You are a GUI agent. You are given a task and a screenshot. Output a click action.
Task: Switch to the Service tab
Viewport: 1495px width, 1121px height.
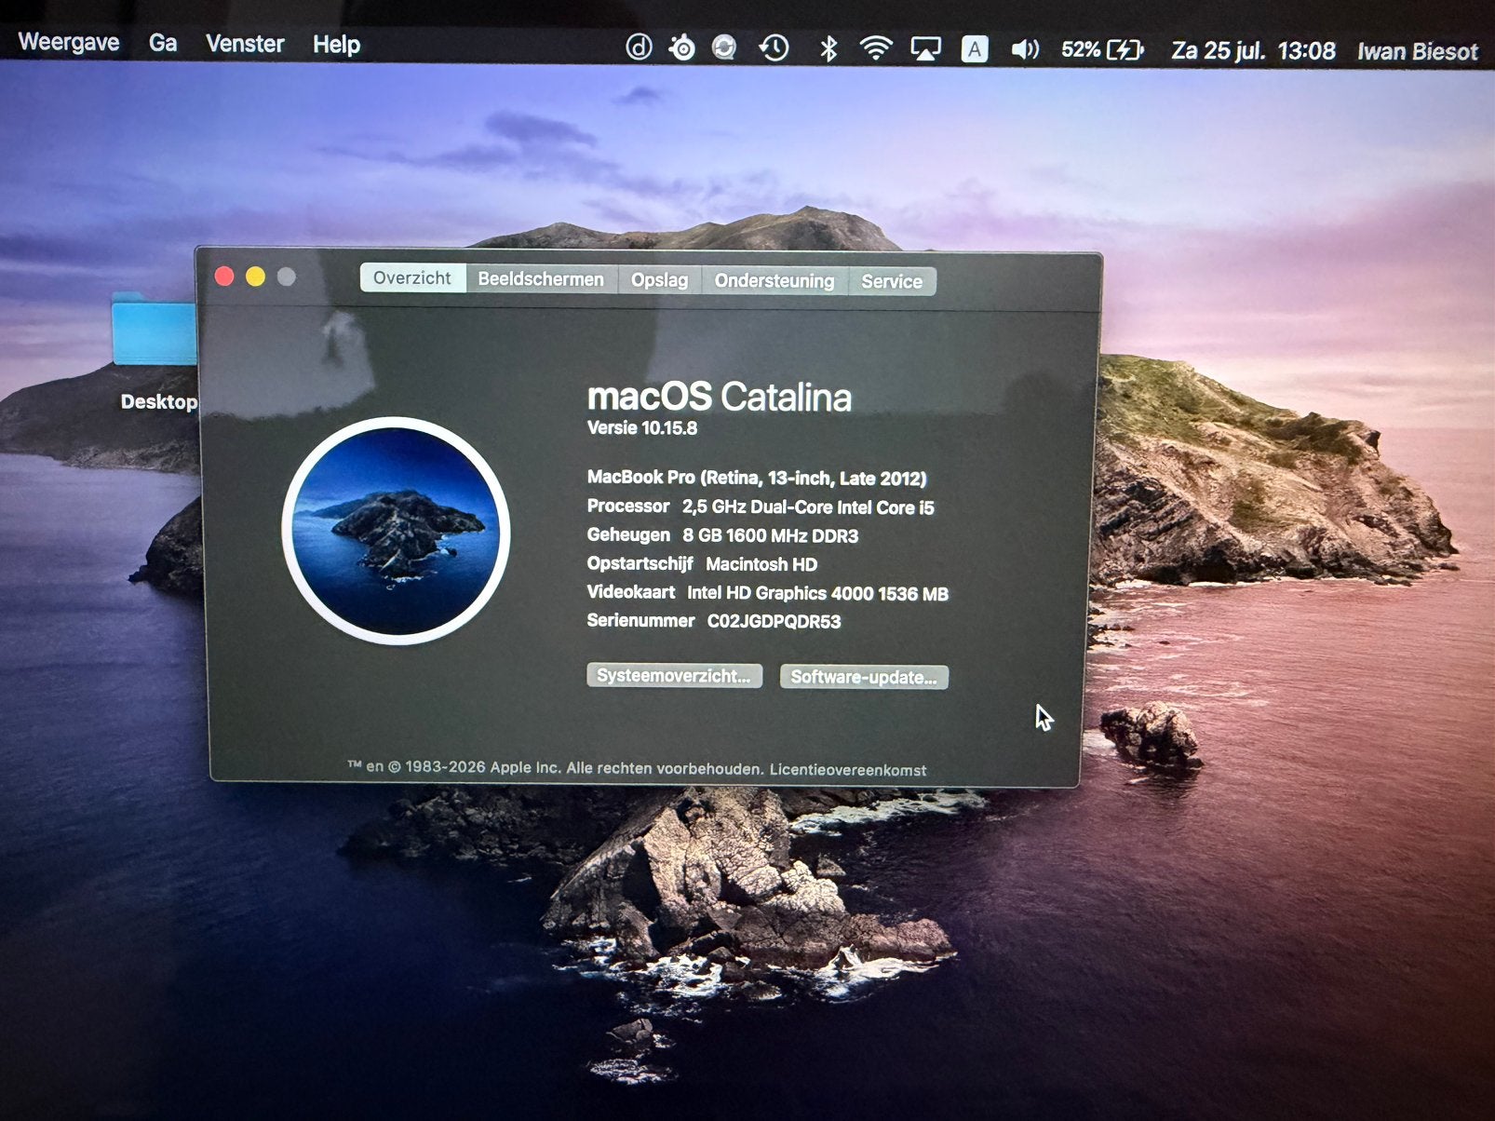coord(892,282)
